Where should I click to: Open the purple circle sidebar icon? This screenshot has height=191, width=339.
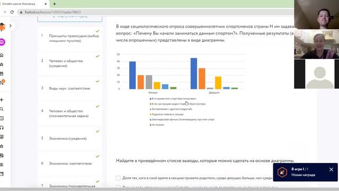click(x=2, y=42)
